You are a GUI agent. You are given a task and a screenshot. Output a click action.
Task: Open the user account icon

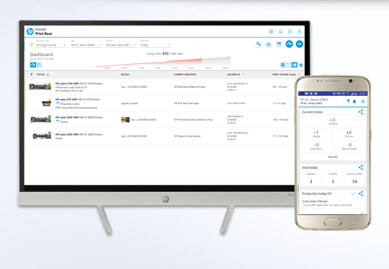(300, 32)
